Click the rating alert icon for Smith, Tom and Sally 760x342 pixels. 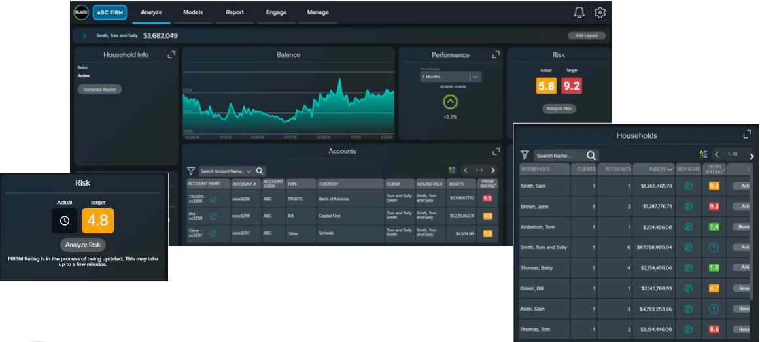click(x=714, y=248)
